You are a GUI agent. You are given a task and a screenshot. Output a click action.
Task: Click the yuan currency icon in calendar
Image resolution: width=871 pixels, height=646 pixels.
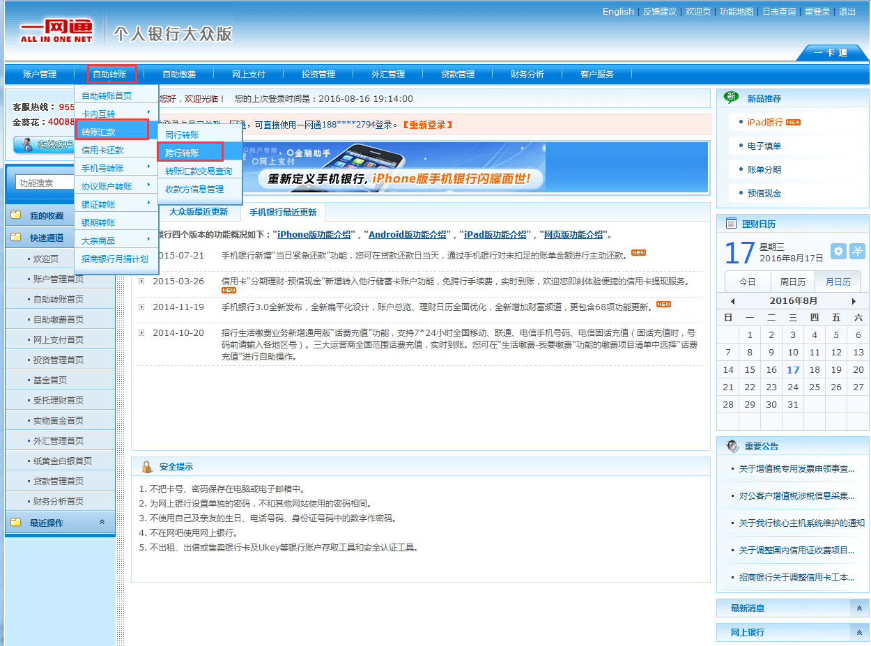pos(857,252)
